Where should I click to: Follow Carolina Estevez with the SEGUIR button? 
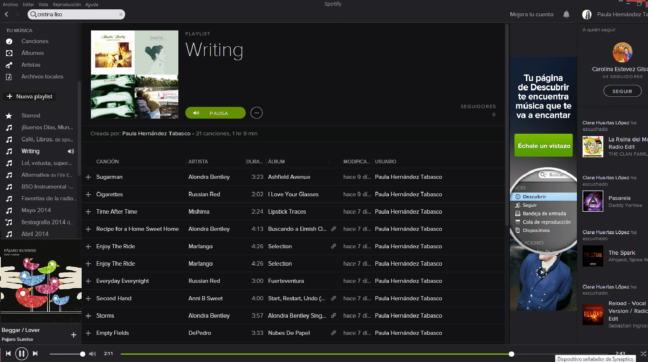[622, 91]
